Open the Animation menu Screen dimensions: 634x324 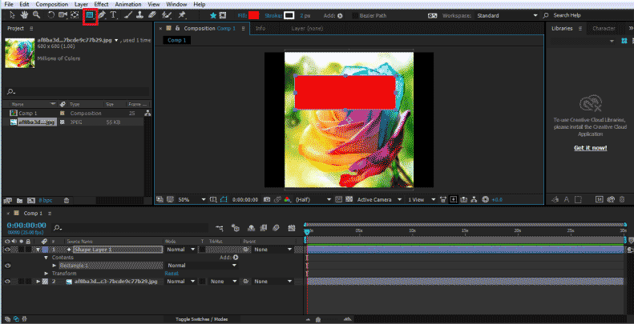(x=127, y=4)
